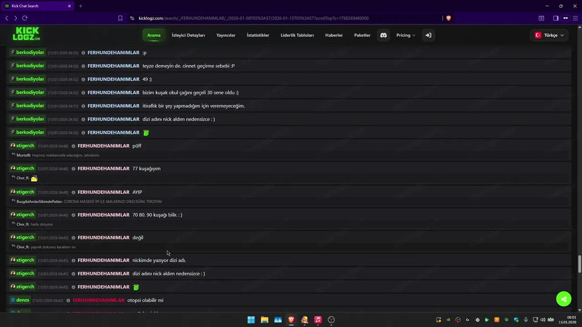Close the Kick Chat Search tab
582x327 pixels.
69,6
